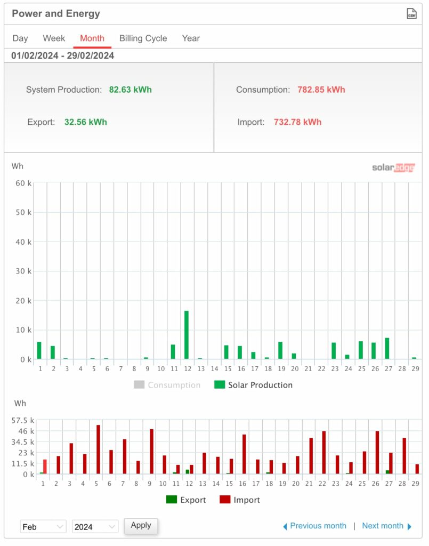Export chart data via CSV icon
The image size is (429, 546).
click(x=411, y=13)
